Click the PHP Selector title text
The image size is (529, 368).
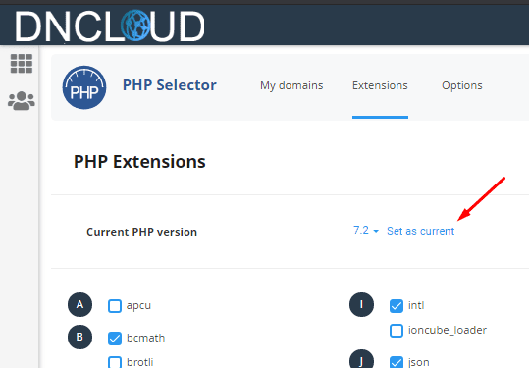(x=170, y=85)
